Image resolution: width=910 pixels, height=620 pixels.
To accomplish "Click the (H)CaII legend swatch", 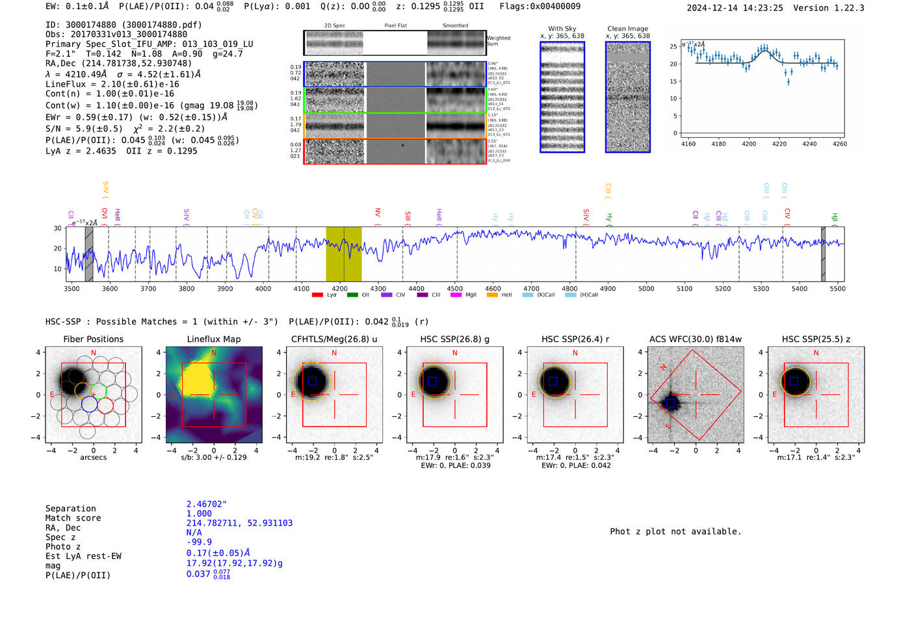I will [570, 295].
